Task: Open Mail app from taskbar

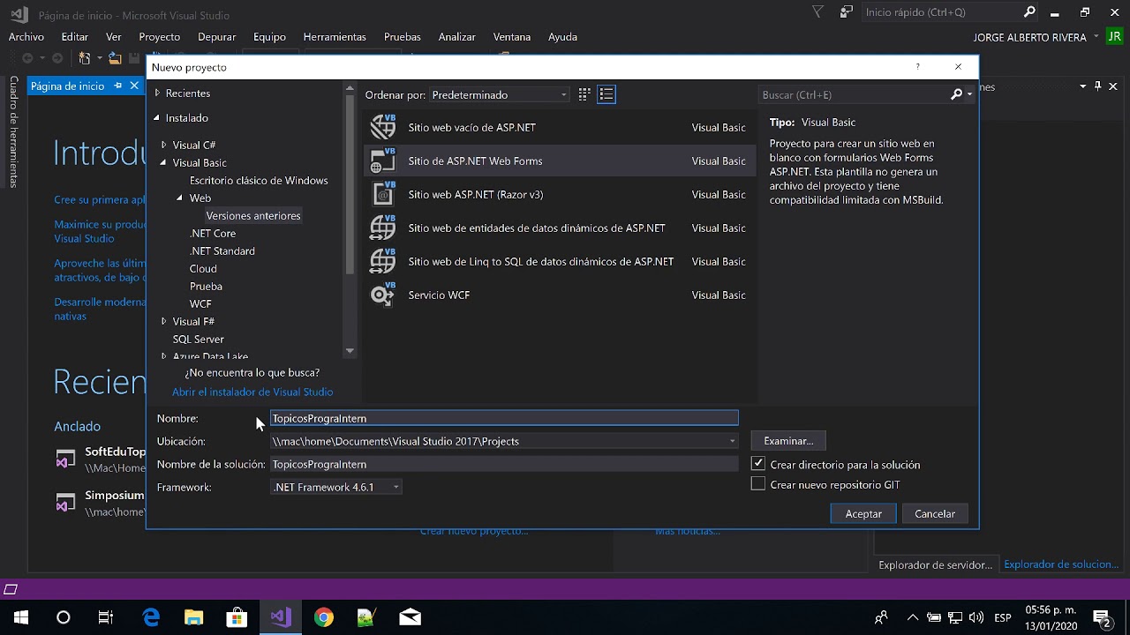Action: point(410,617)
